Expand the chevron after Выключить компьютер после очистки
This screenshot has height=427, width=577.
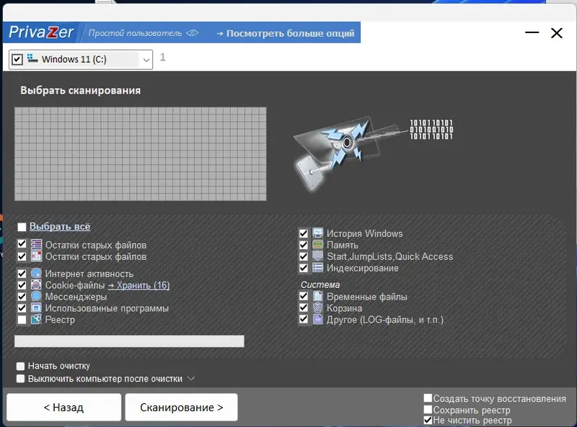pyautogui.click(x=191, y=378)
